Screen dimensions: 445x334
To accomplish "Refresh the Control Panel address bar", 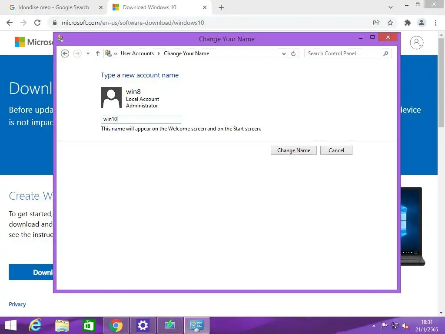I will point(293,53).
